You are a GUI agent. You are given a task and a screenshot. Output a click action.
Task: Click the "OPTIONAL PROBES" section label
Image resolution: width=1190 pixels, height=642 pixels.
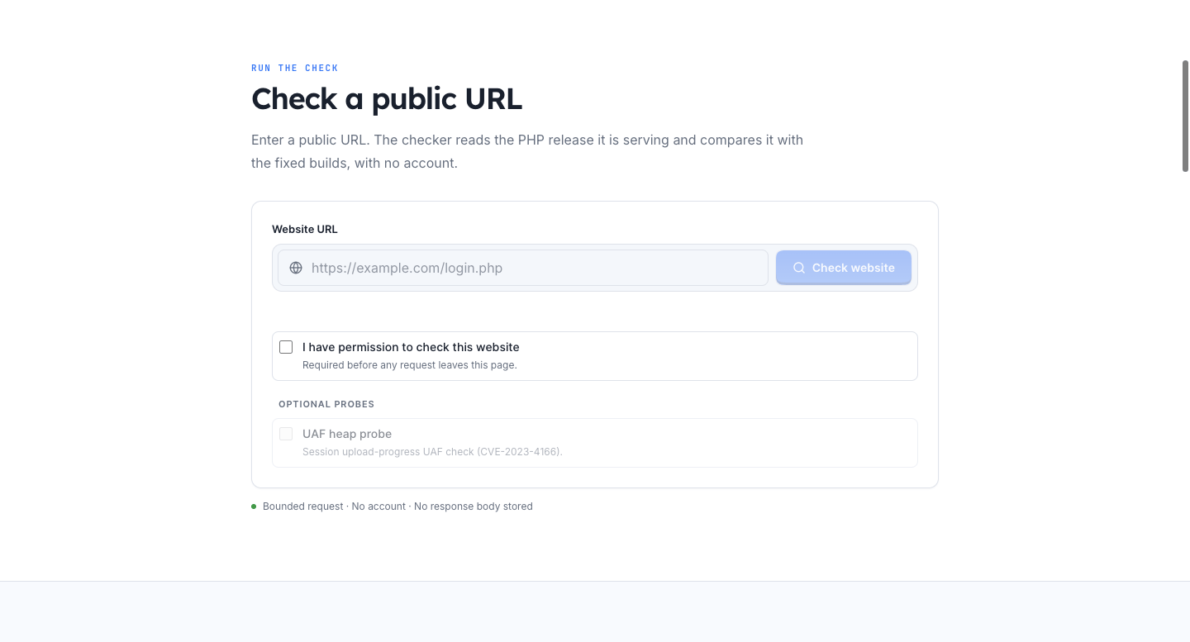pyautogui.click(x=326, y=404)
